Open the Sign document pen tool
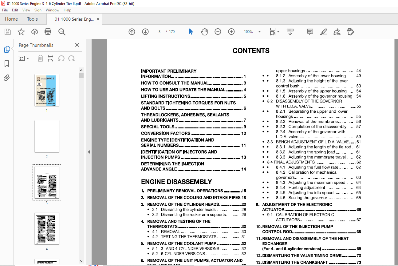Viewport: 398px width, 266px height. coord(337,32)
